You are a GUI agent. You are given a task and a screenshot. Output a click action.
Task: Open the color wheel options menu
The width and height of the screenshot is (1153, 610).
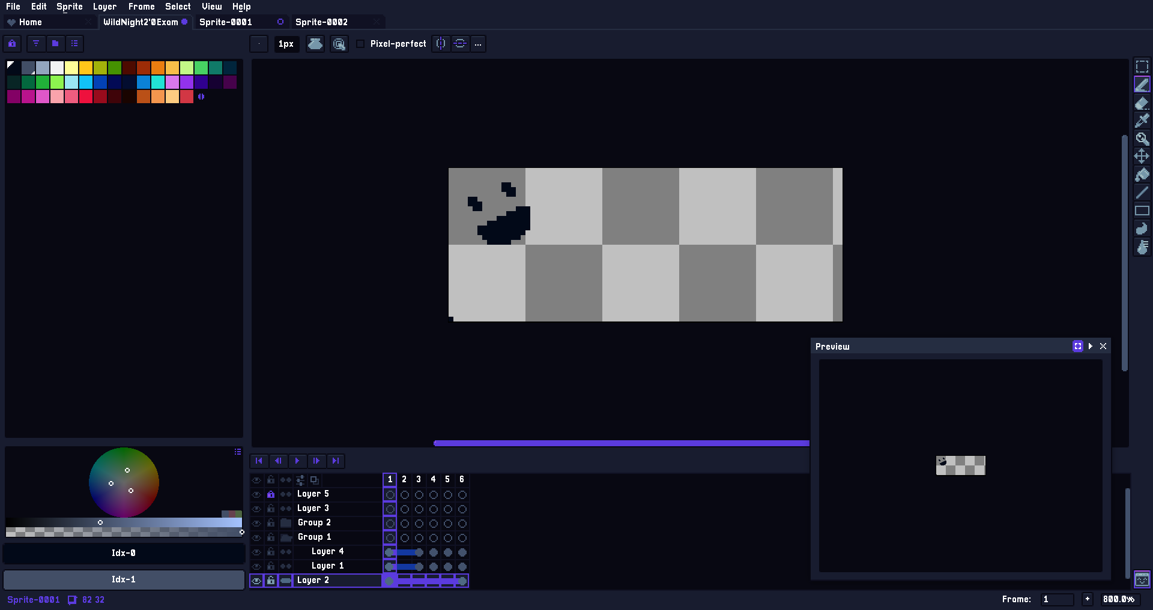point(238,452)
